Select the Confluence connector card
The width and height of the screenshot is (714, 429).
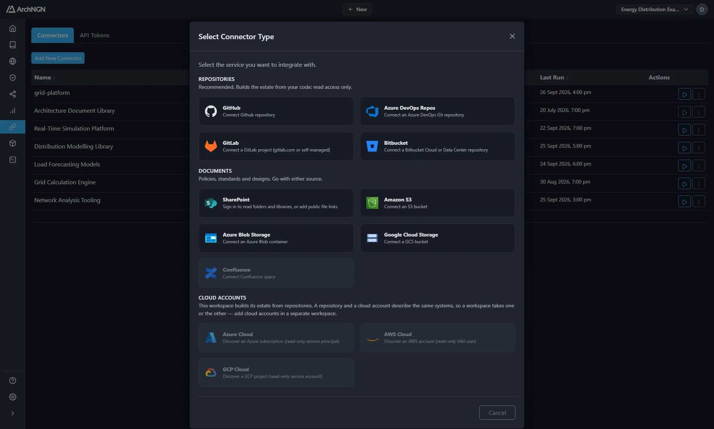coord(276,273)
